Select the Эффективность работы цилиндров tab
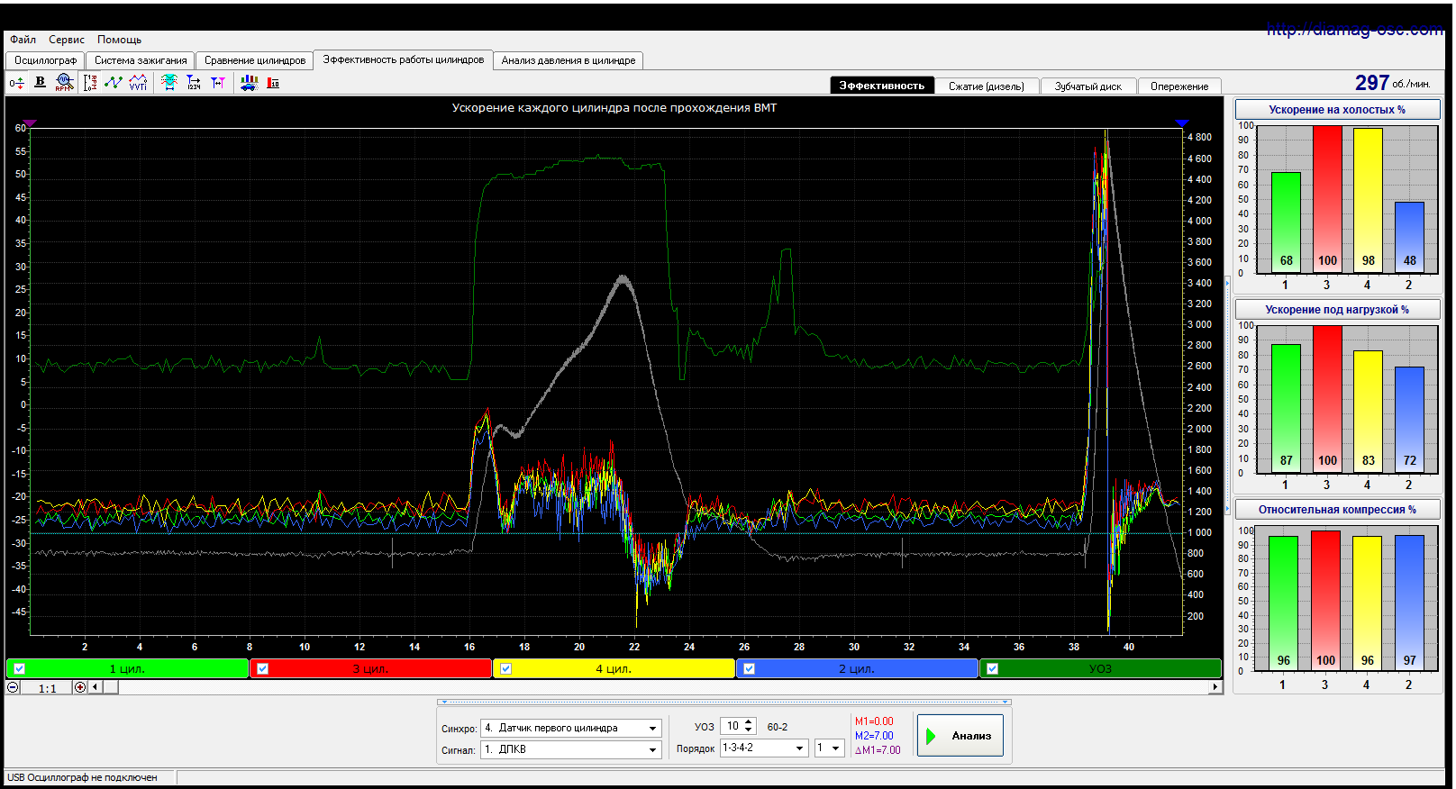Screen dimensions: 1456x789 404,59
